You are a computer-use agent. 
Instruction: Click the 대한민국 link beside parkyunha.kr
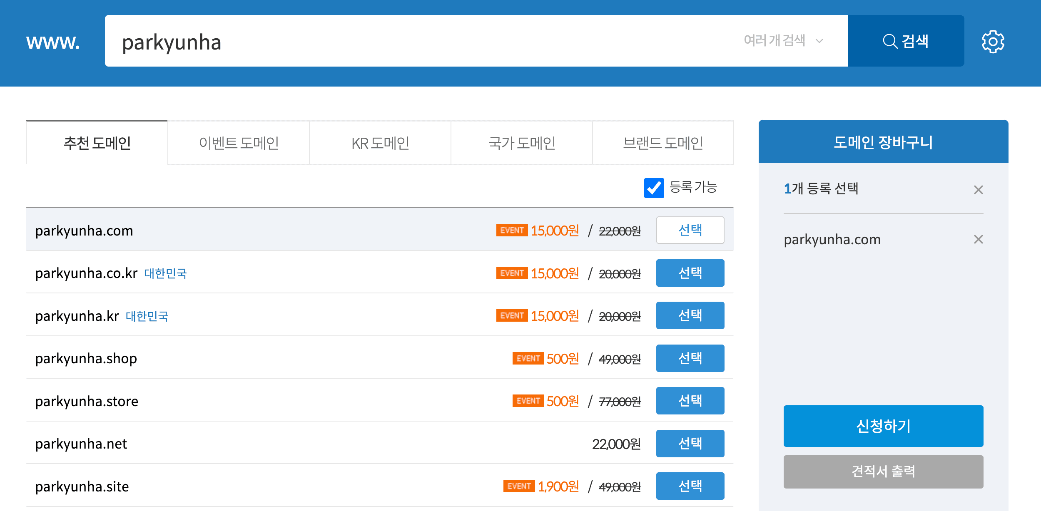pyautogui.click(x=147, y=316)
